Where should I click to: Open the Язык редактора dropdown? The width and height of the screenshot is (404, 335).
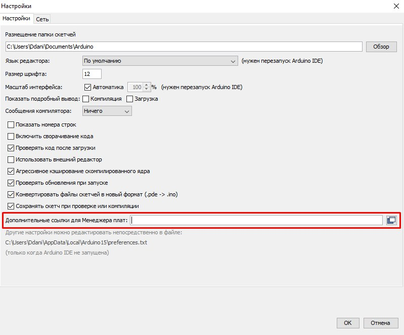coord(160,61)
